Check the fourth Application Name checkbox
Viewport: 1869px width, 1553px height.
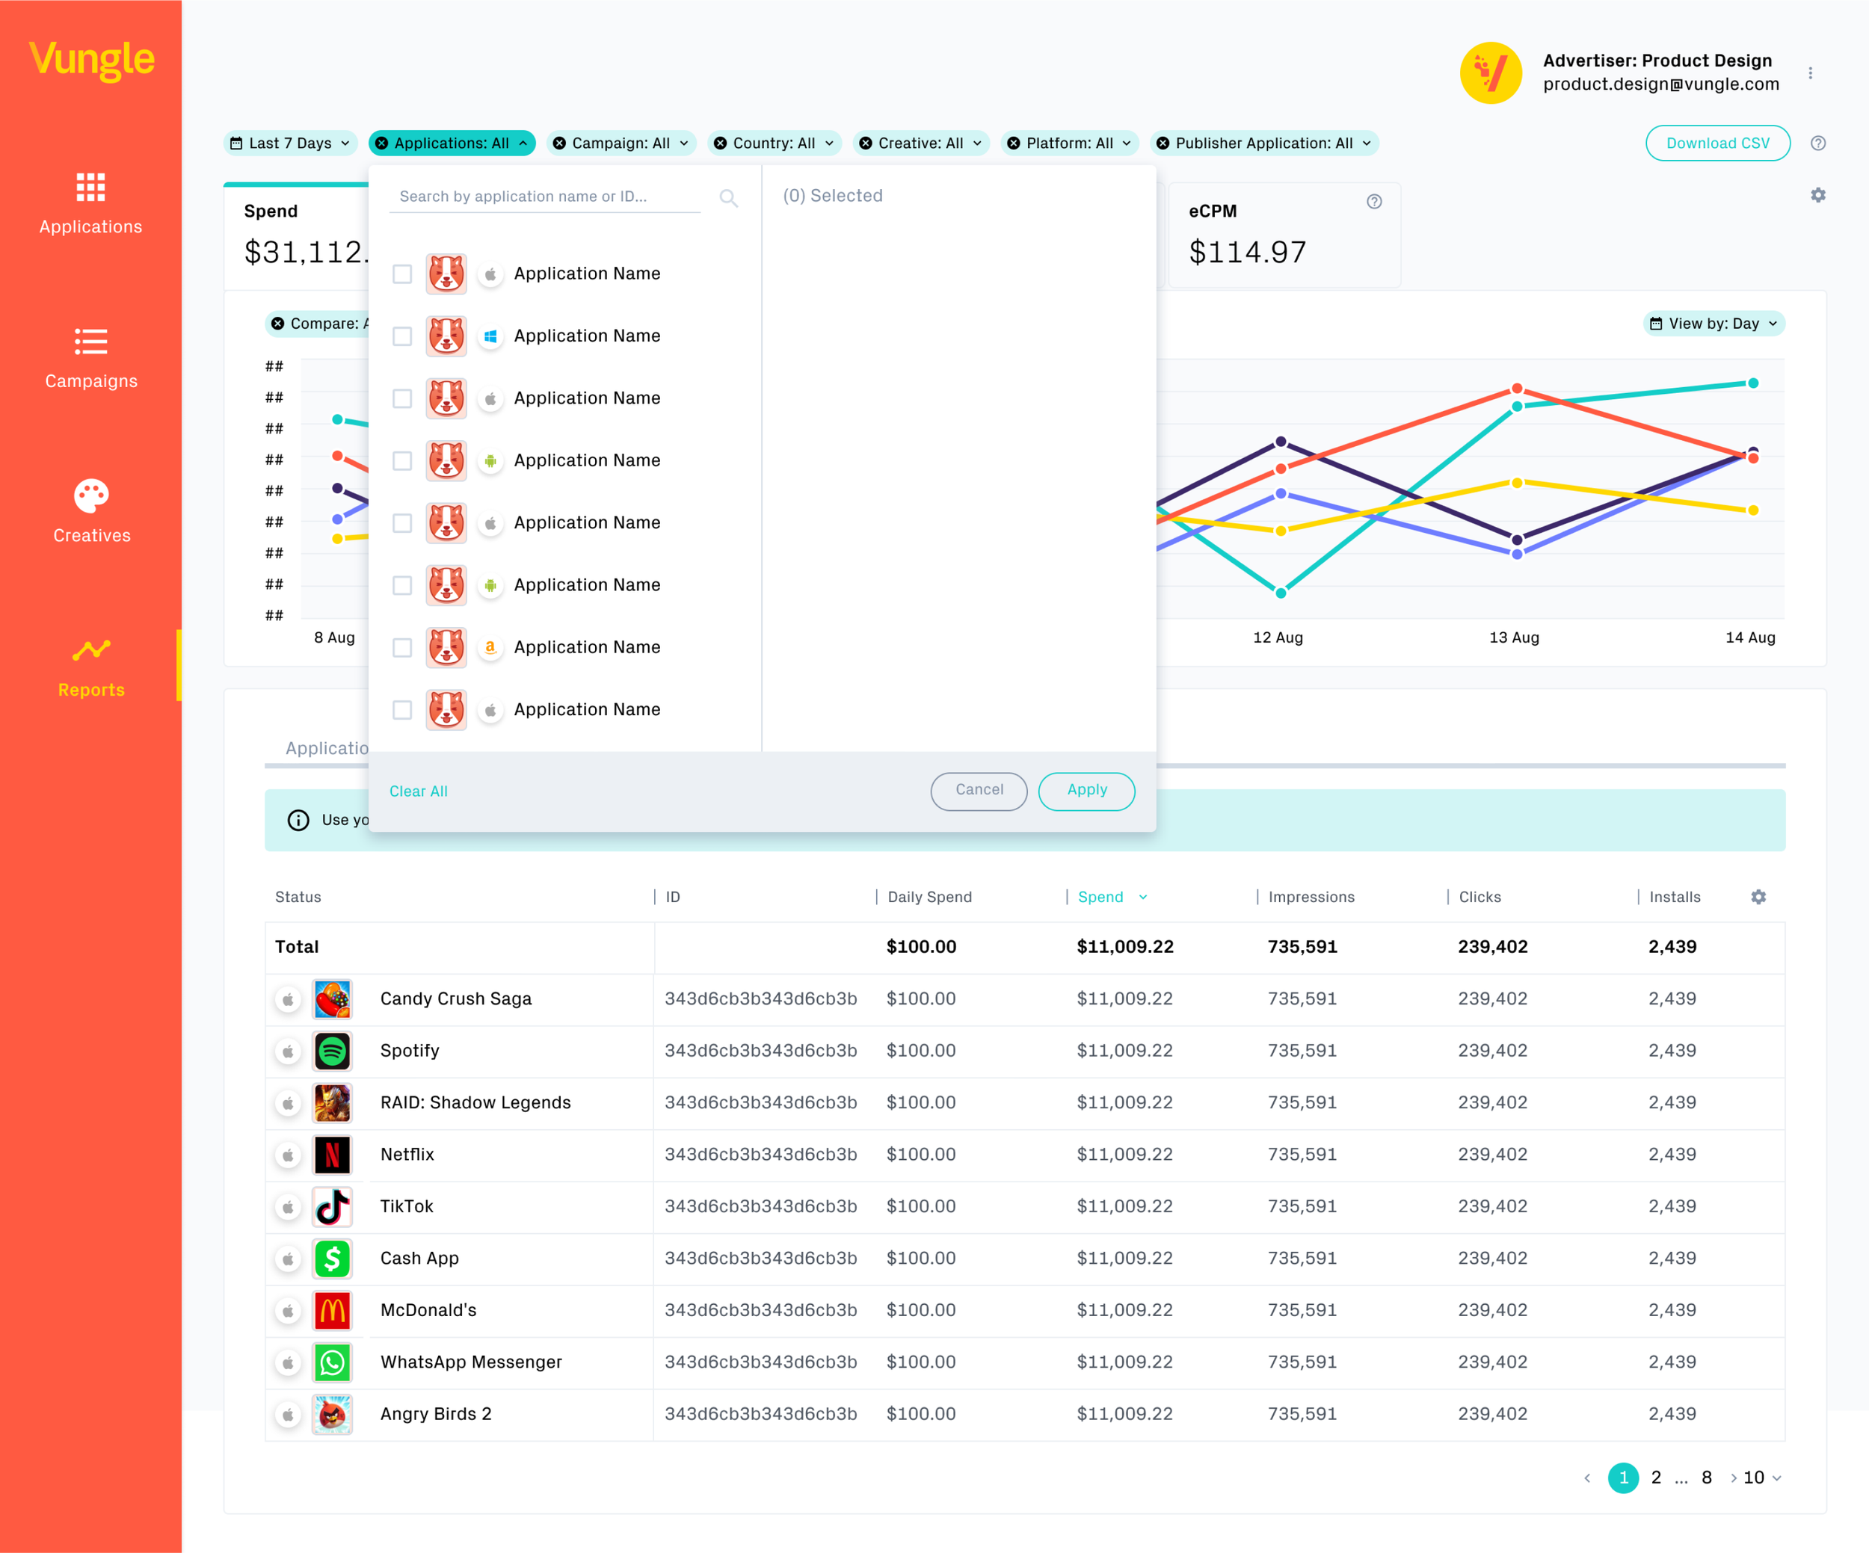point(402,460)
